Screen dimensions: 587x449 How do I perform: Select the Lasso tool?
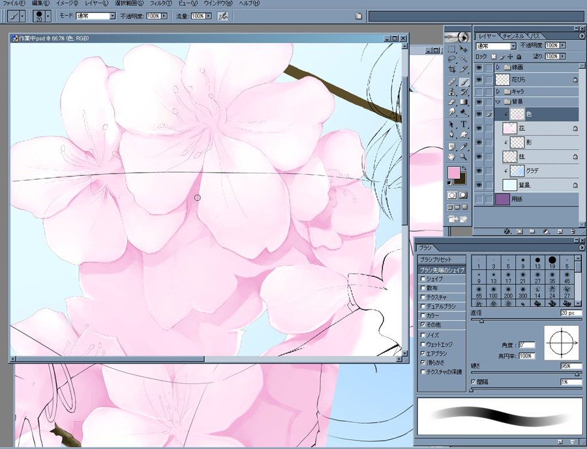point(452,59)
